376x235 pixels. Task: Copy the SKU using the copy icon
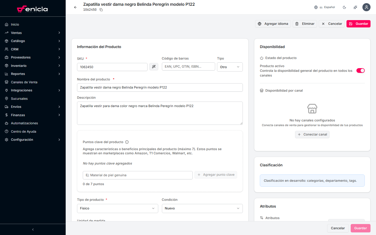pyautogui.click(x=101, y=10)
